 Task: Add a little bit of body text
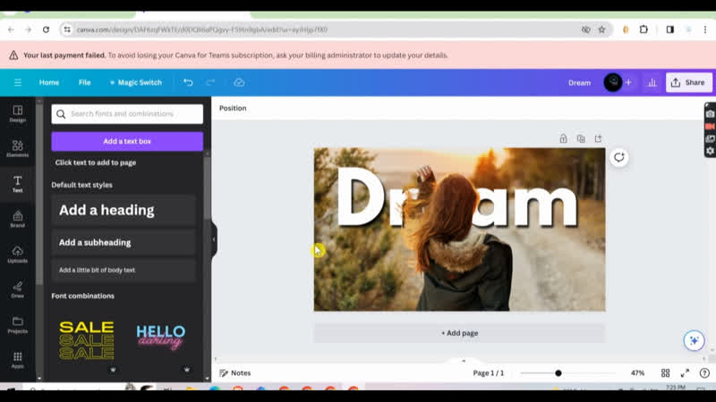(x=124, y=270)
